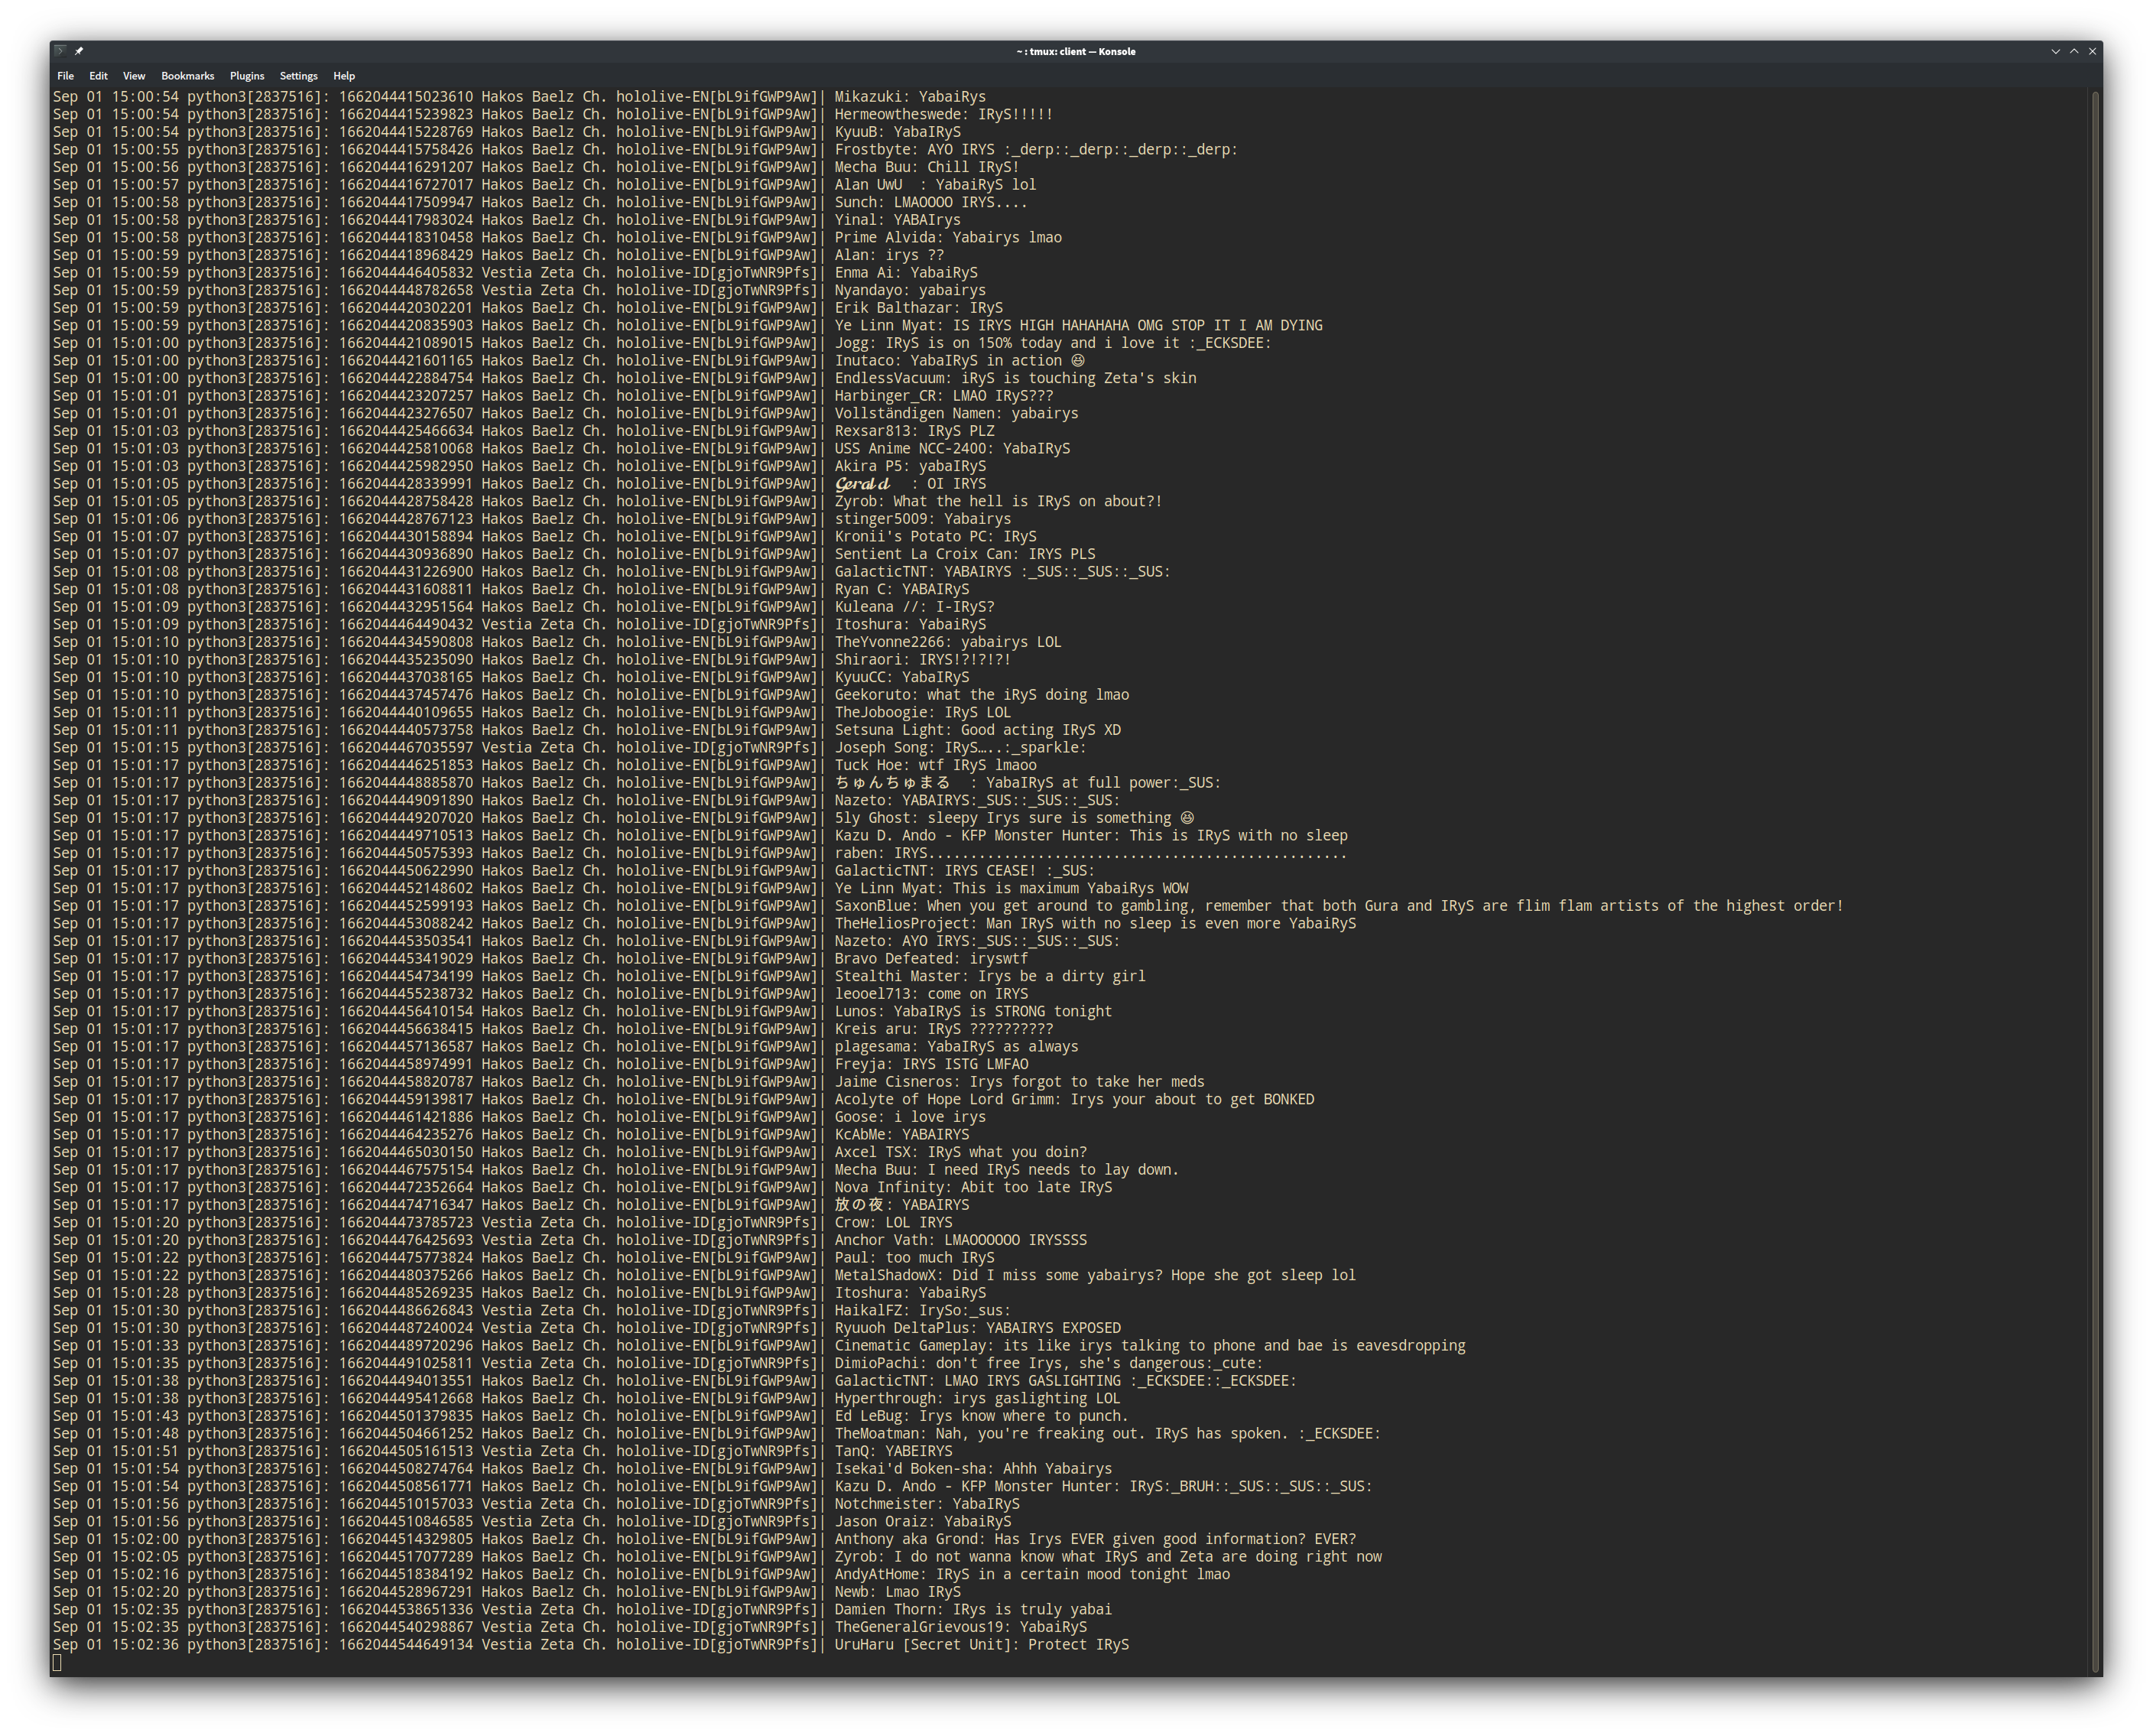This screenshot has width=2153, height=1736.
Task: Click the window title 'tmux: client — Konsole'
Action: coord(1076,51)
